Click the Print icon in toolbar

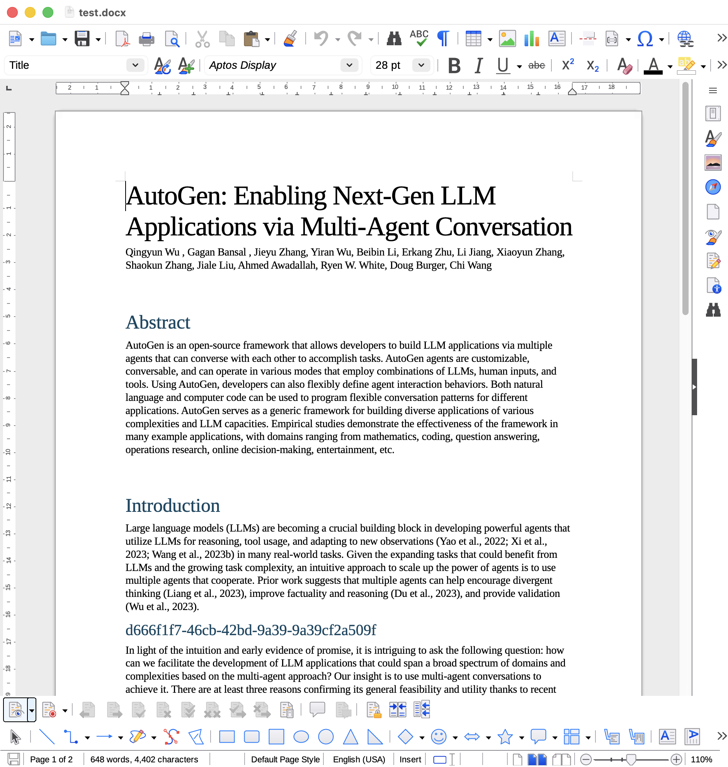click(x=146, y=39)
